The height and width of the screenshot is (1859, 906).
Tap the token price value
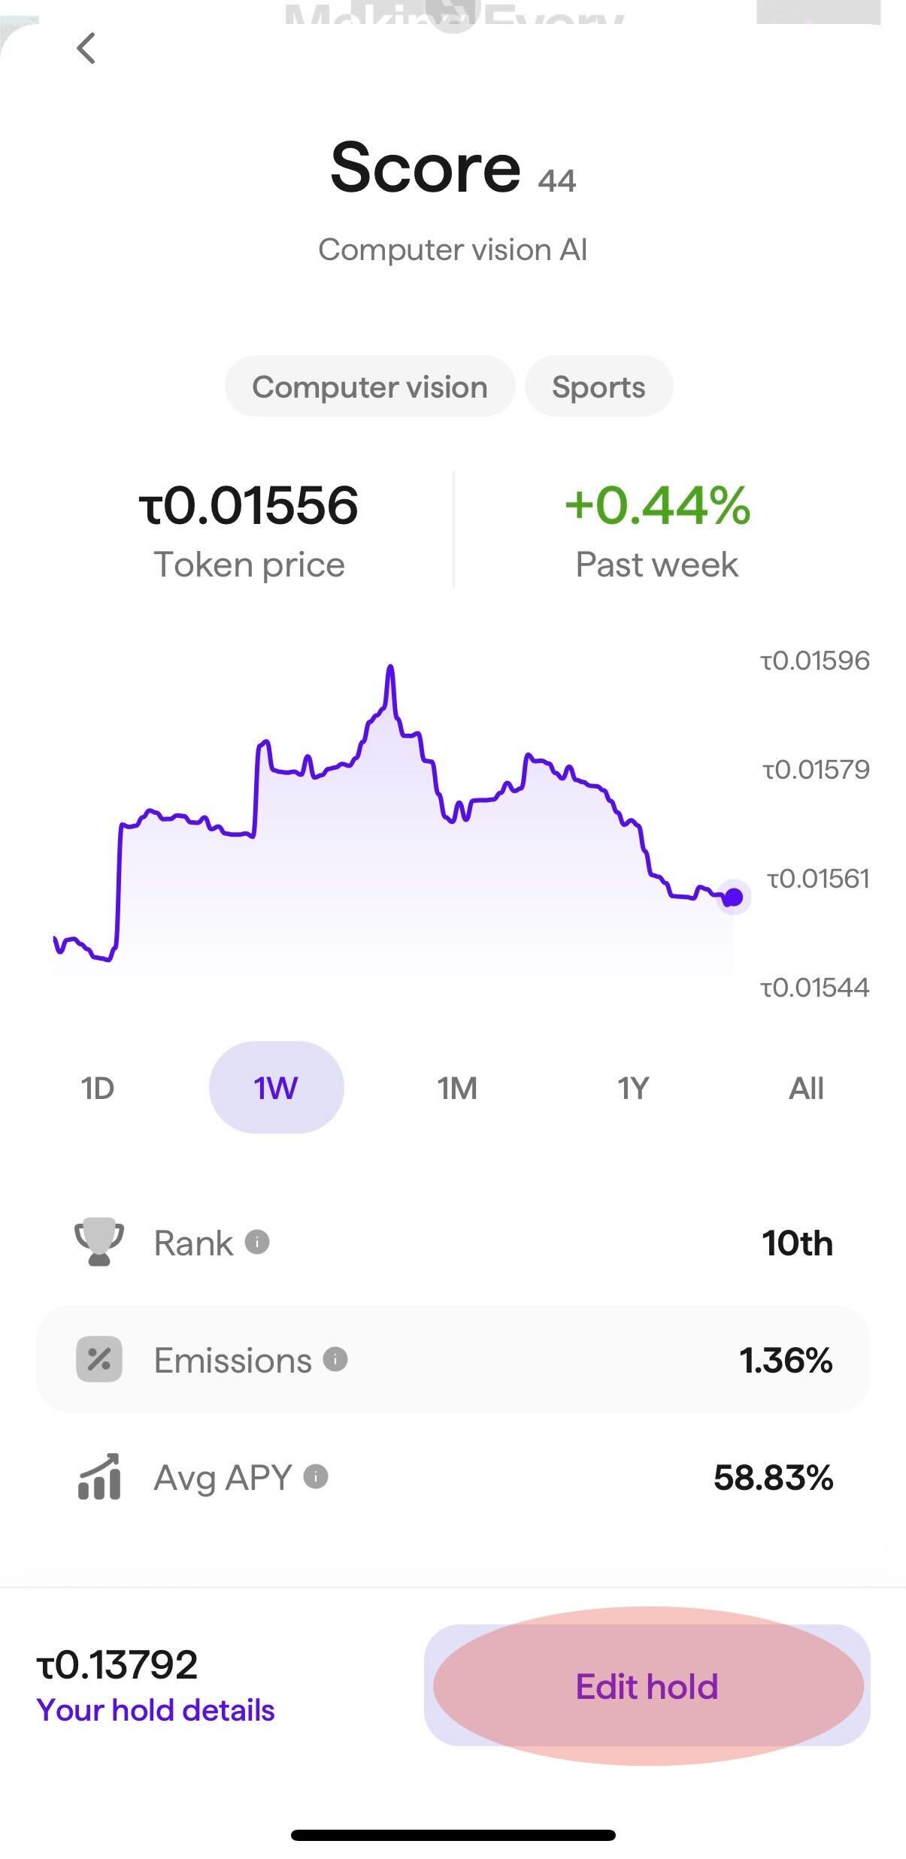(x=249, y=505)
